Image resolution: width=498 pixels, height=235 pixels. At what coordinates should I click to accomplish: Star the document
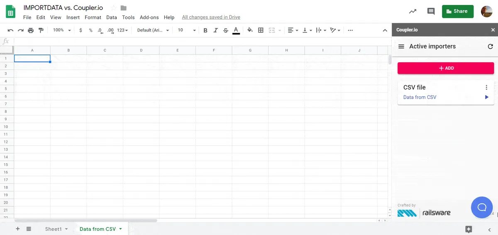(x=113, y=8)
